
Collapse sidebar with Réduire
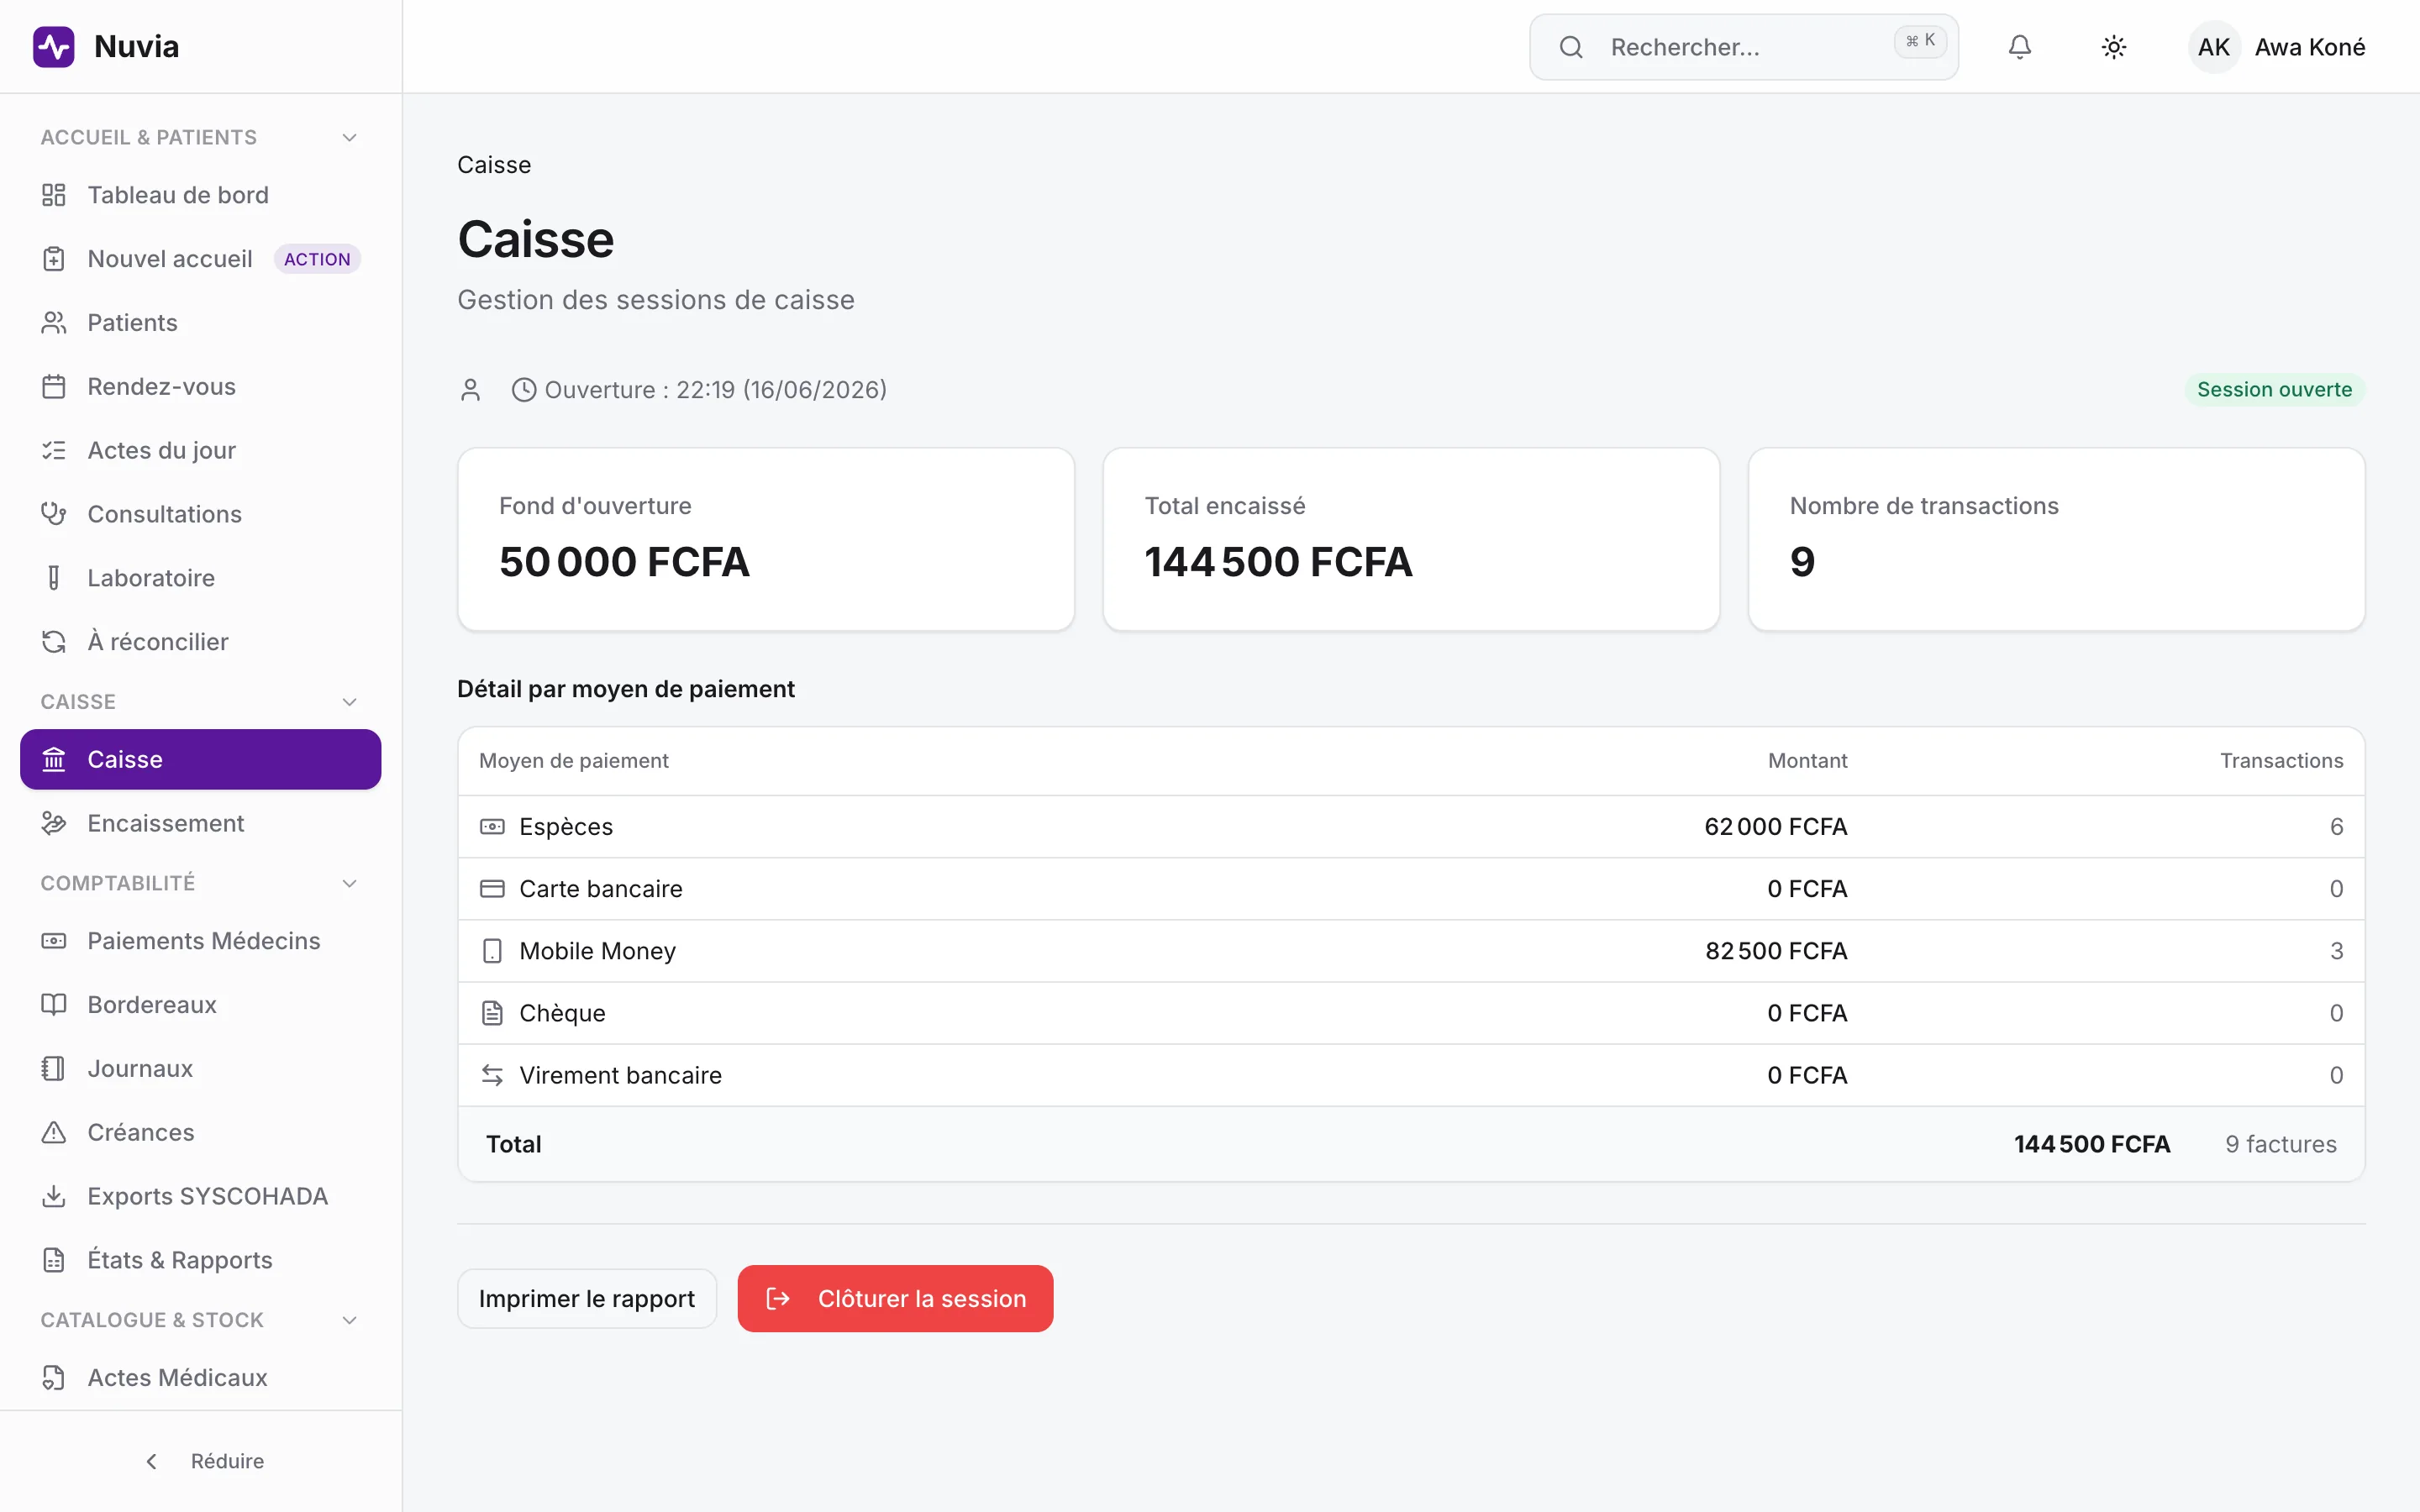[201, 1461]
